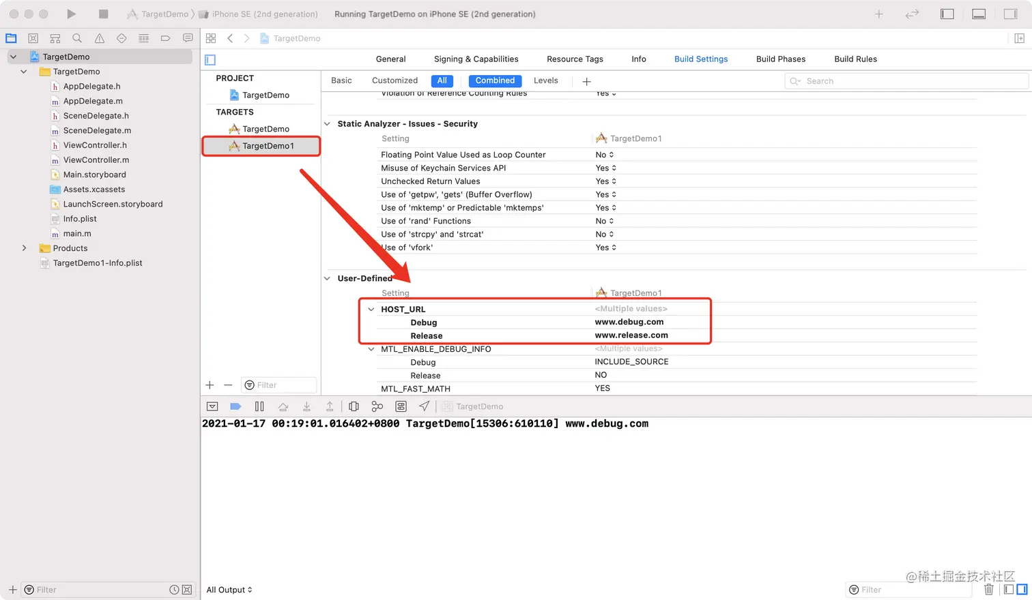
Task: Show only source-controlled files filter
Action: coord(187,590)
